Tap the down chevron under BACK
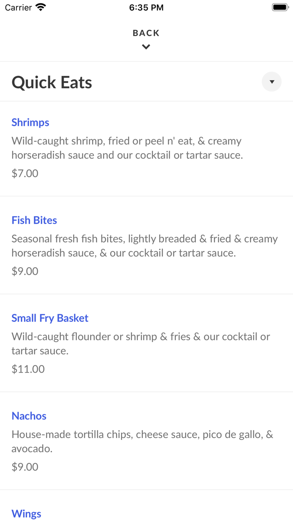The height and width of the screenshot is (522, 293). tap(146, 47)
